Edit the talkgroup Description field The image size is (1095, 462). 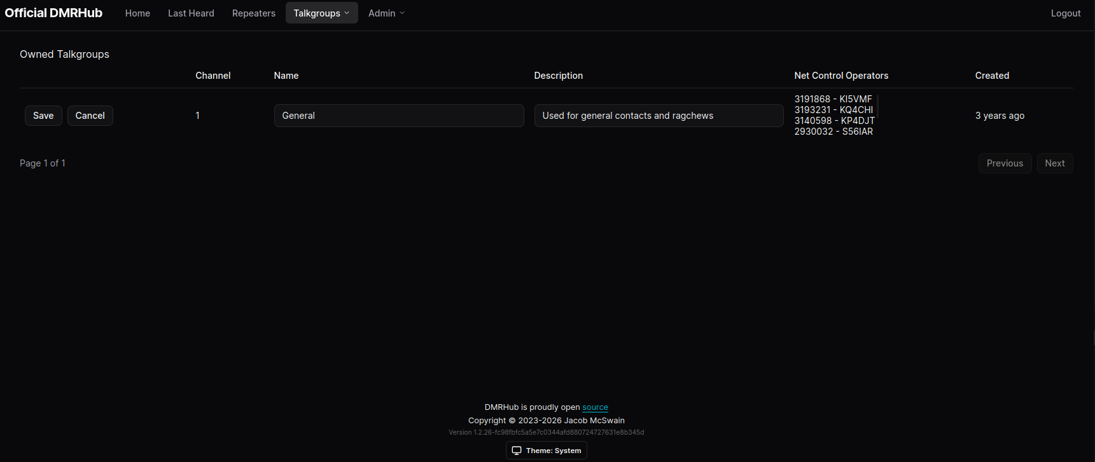659,116
